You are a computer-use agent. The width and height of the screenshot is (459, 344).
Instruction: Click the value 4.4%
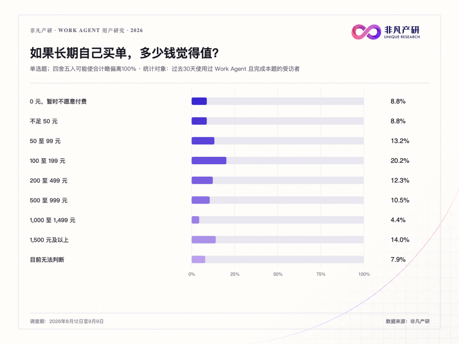(398, 220)
